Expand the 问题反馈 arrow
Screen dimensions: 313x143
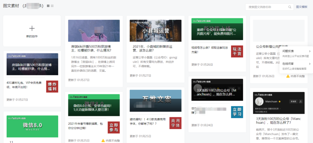pos(310,52)
